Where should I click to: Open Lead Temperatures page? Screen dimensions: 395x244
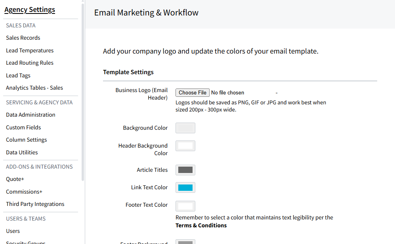pyautogui.click(x=30, y=50)
